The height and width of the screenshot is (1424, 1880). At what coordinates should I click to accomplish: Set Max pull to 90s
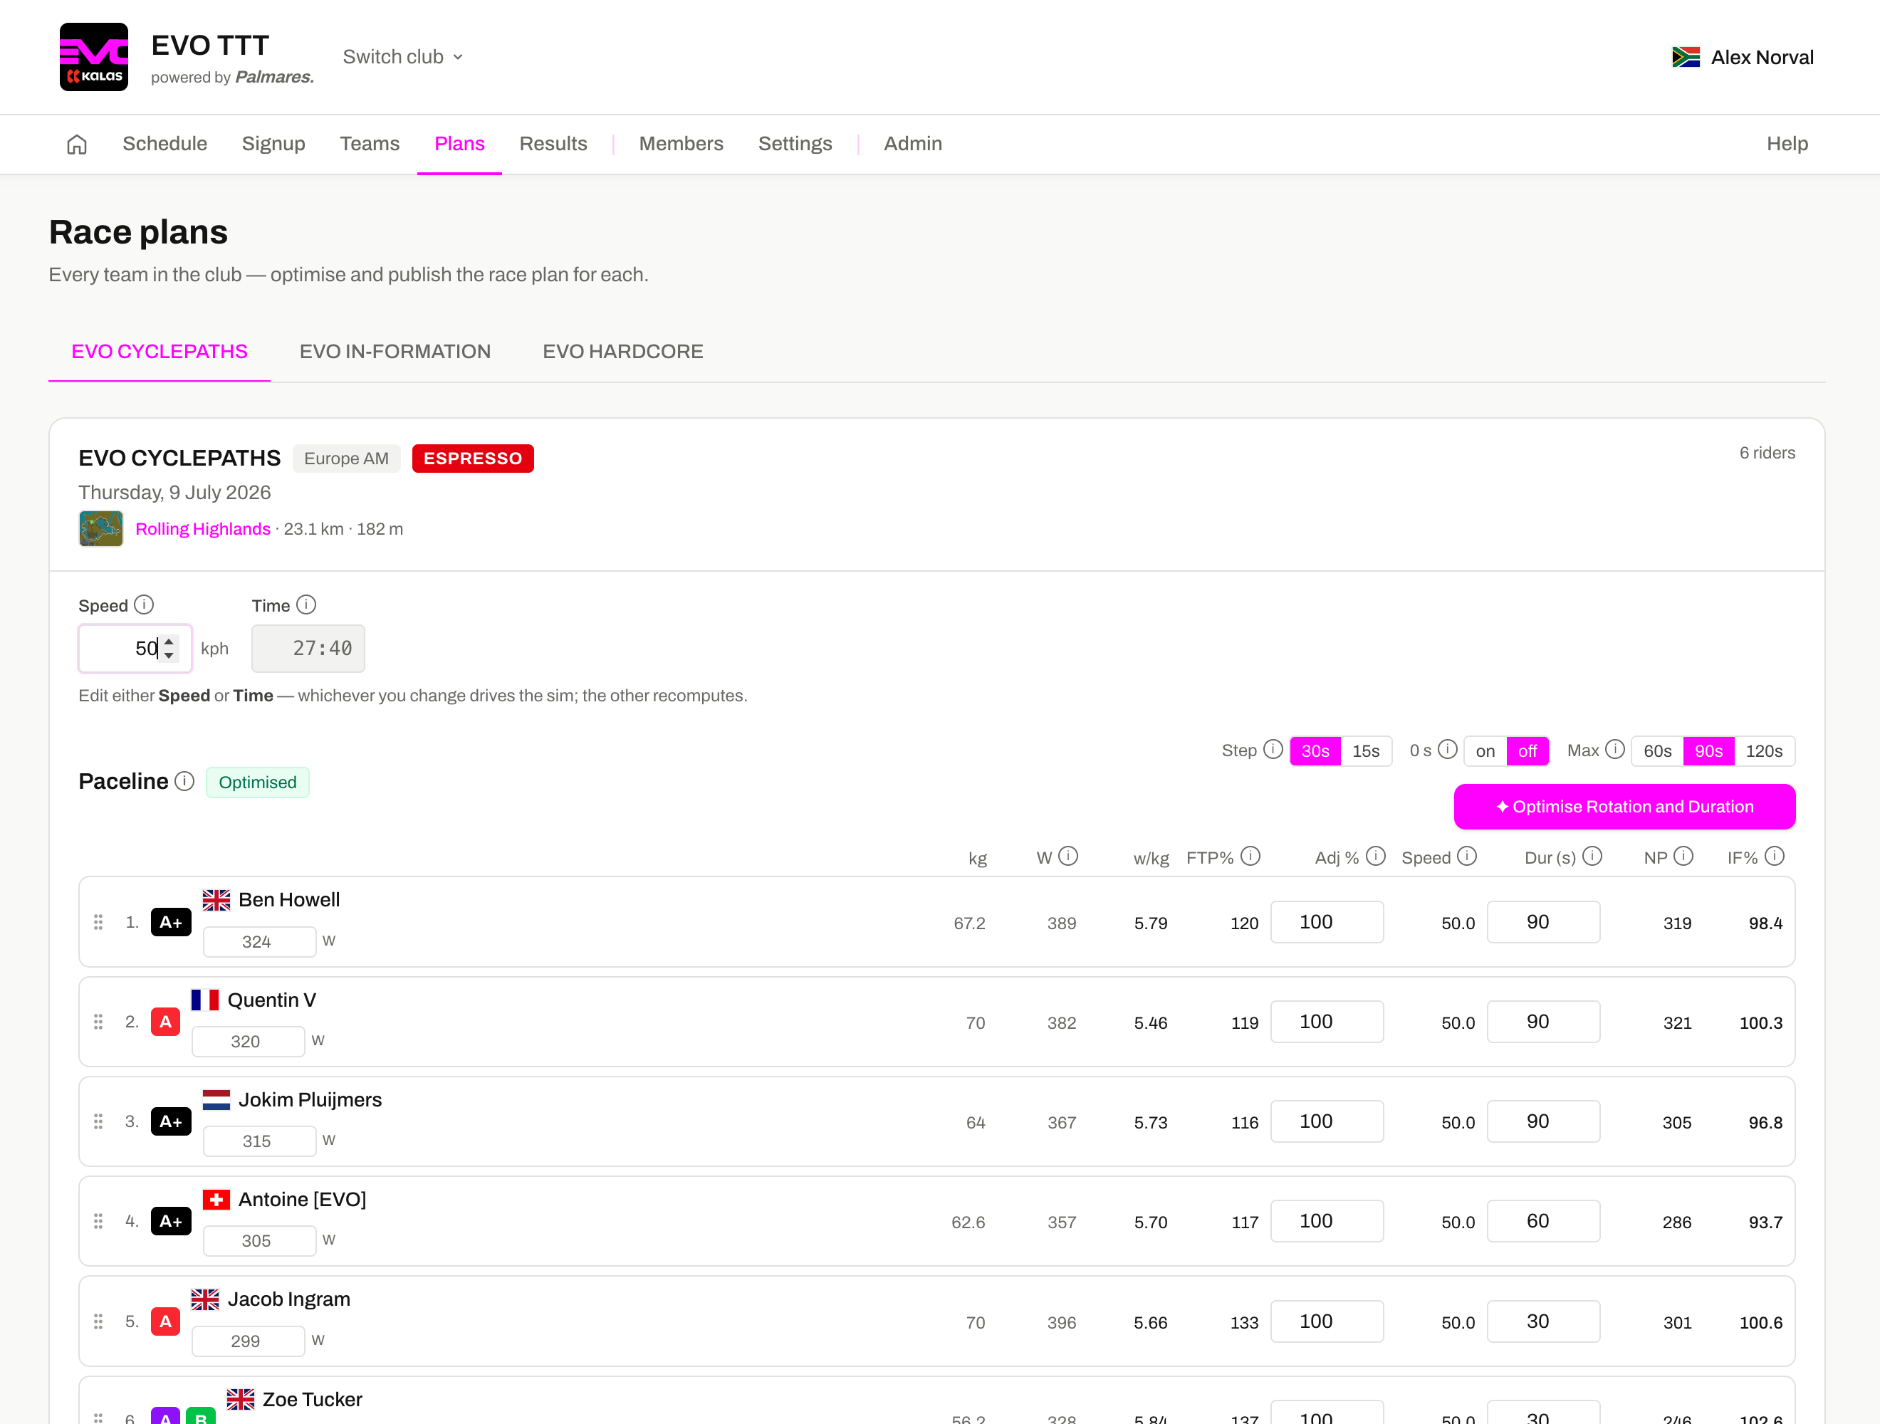[1708, 751]
